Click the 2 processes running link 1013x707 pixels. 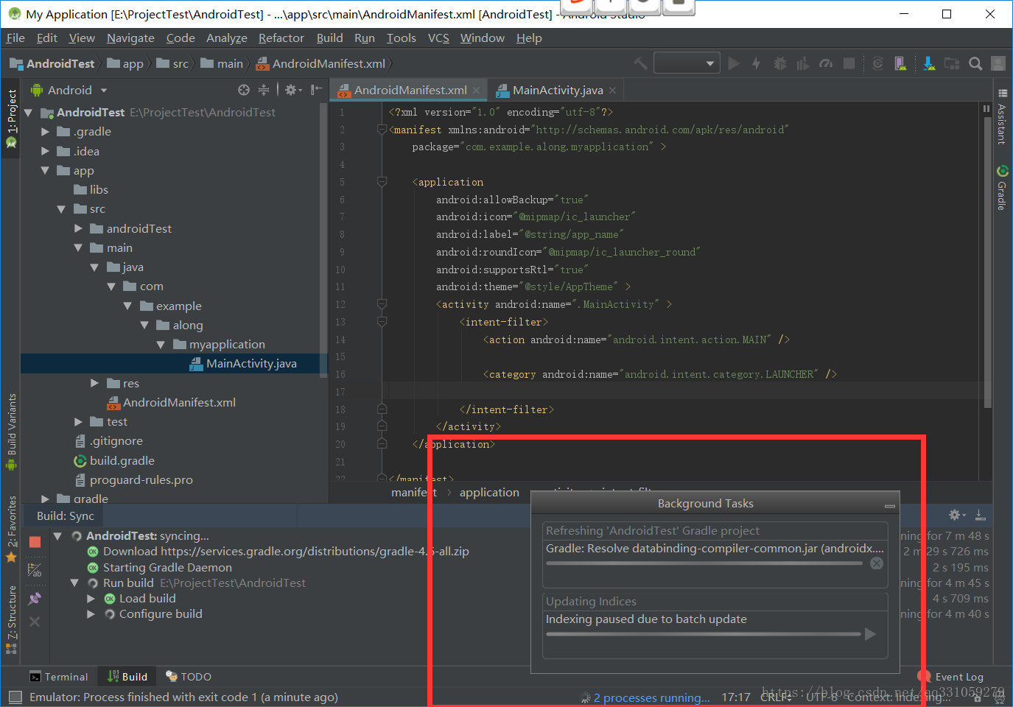pyautogui.click(x=651, y=697)
